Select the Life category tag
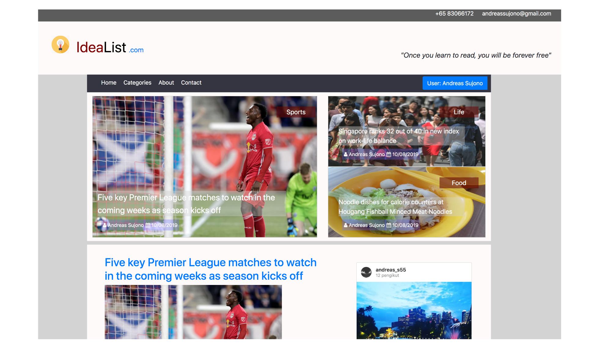 click(x=459, y=112)
